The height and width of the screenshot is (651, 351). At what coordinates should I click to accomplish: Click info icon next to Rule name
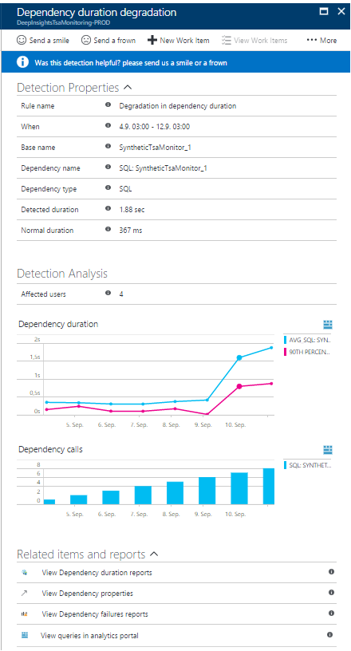[108, 105]
